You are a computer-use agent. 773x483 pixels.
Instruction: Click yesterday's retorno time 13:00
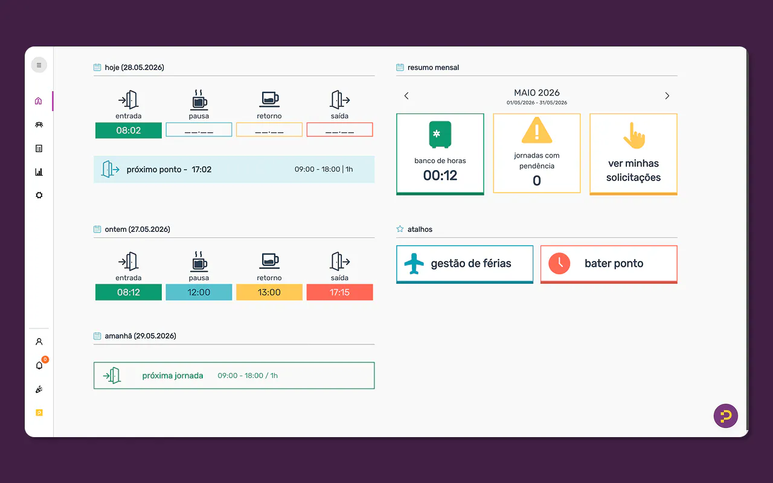pos(269,292)
